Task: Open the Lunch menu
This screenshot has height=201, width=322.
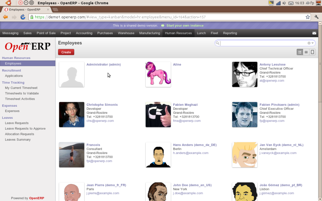Action: [202, 33]
